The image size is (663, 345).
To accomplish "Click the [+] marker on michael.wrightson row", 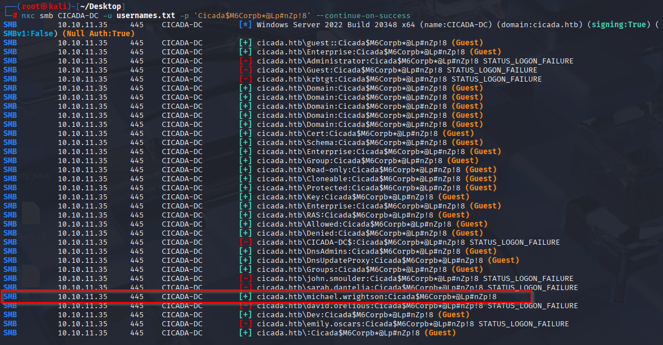I will [246, 297].
